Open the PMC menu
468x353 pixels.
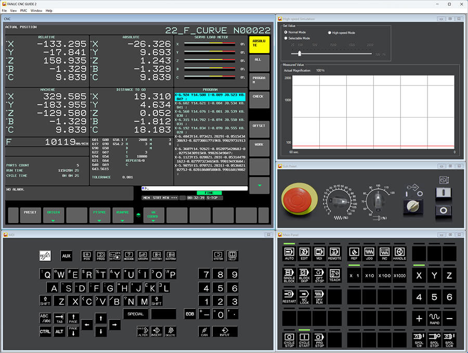click(24, 10)
